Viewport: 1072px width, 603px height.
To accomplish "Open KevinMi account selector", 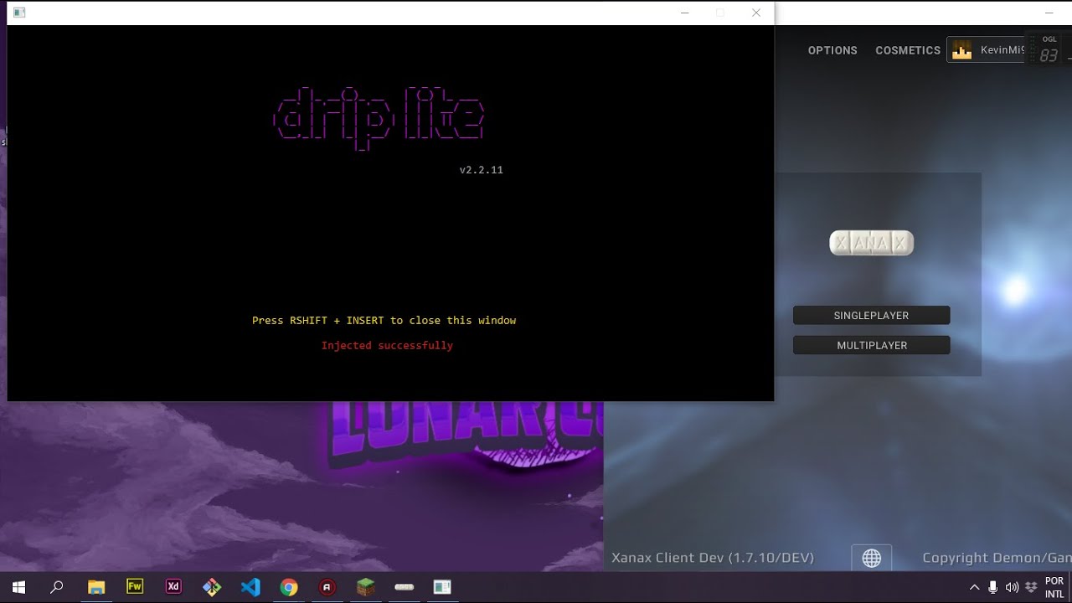I will 986,50.
